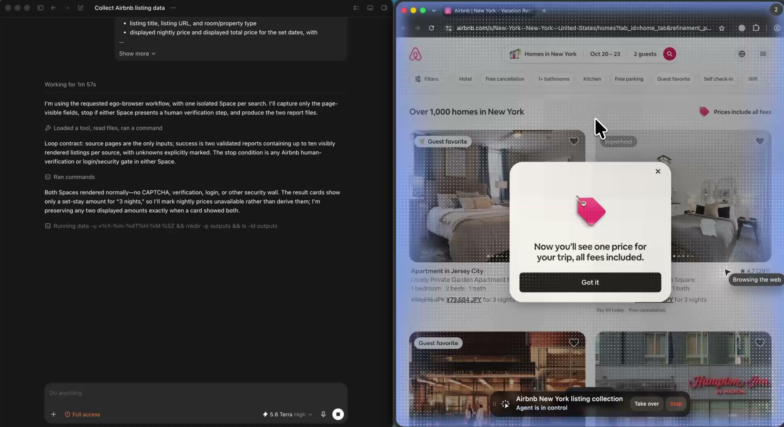Screen dimensions: 784x427
Task: Favorite the Hampton Inn listing with heart
Action: point(759,343)
